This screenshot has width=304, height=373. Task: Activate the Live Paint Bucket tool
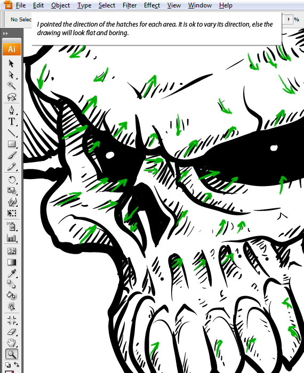(11, 295)
